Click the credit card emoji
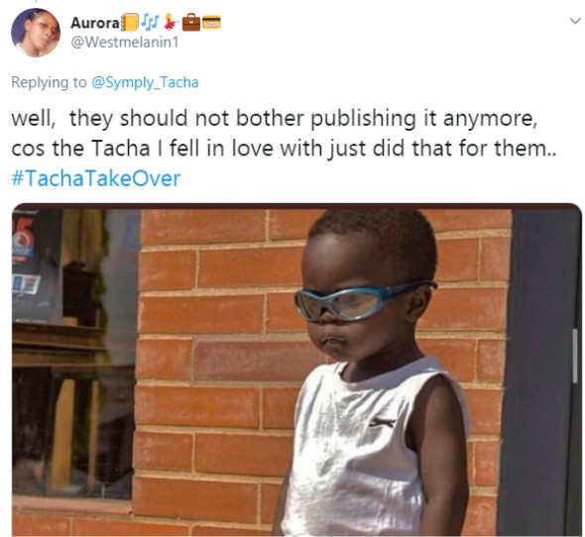Screen dimensions: 585x537 pos(211,23)
